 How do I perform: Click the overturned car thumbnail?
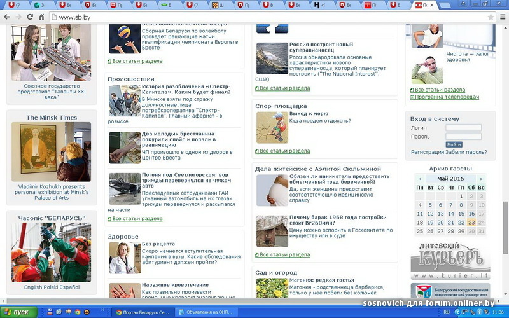click(x=125, y=188)
